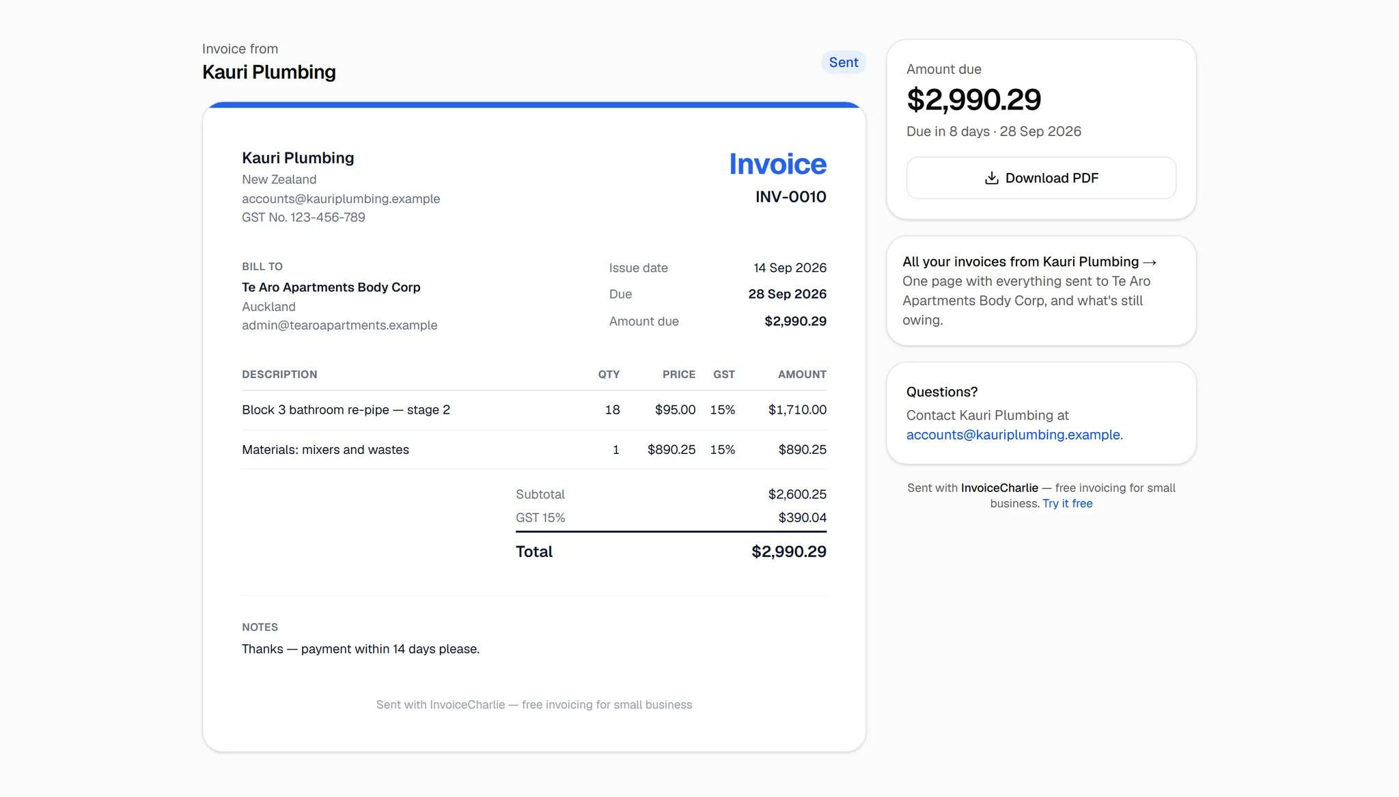Click the $390.04 GST value
The image size is (1399, 797).
[x=802, y=518]
